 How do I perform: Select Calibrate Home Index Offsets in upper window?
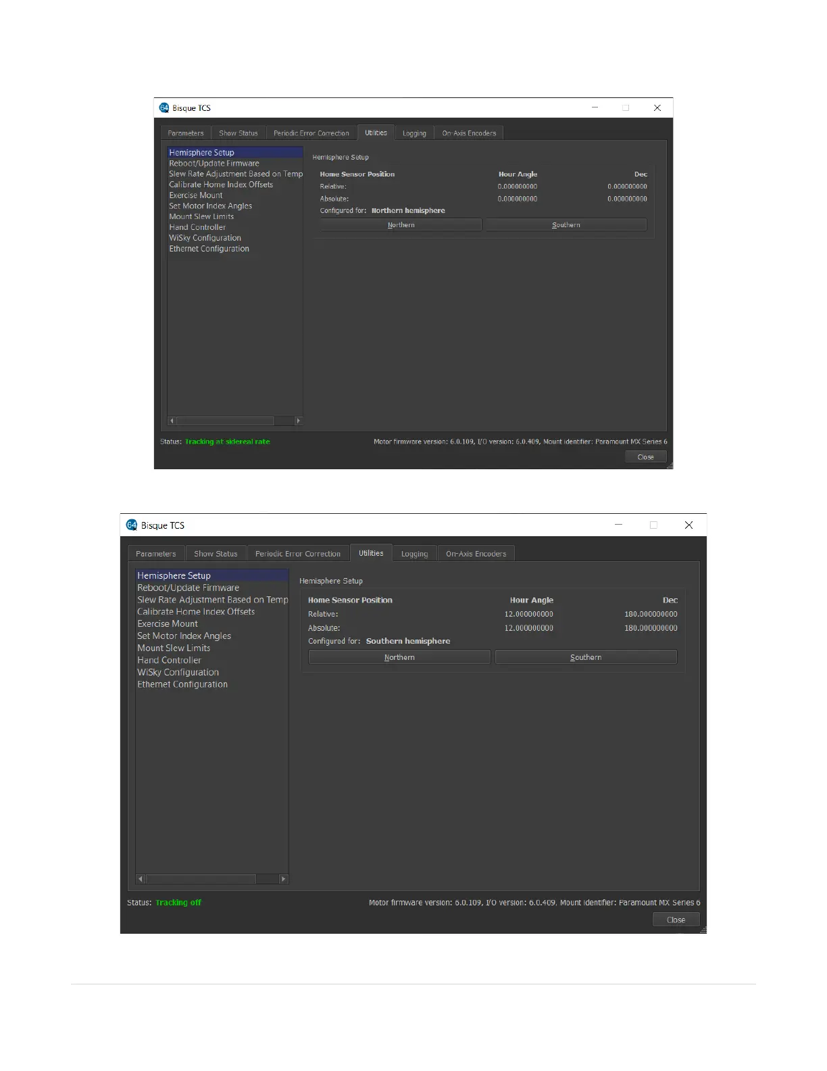pyautogui.click(x=234, y=185)
